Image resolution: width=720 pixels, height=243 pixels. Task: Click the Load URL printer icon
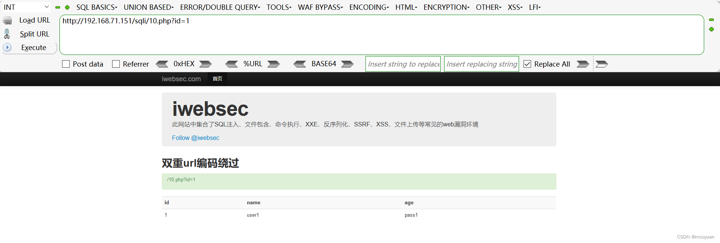8,20
